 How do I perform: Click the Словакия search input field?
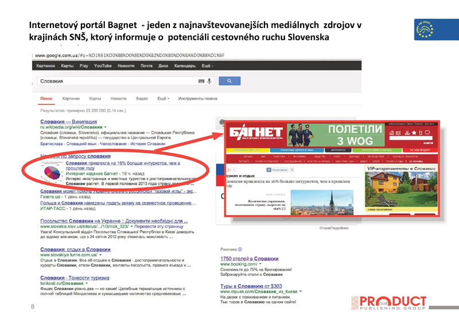115,81
